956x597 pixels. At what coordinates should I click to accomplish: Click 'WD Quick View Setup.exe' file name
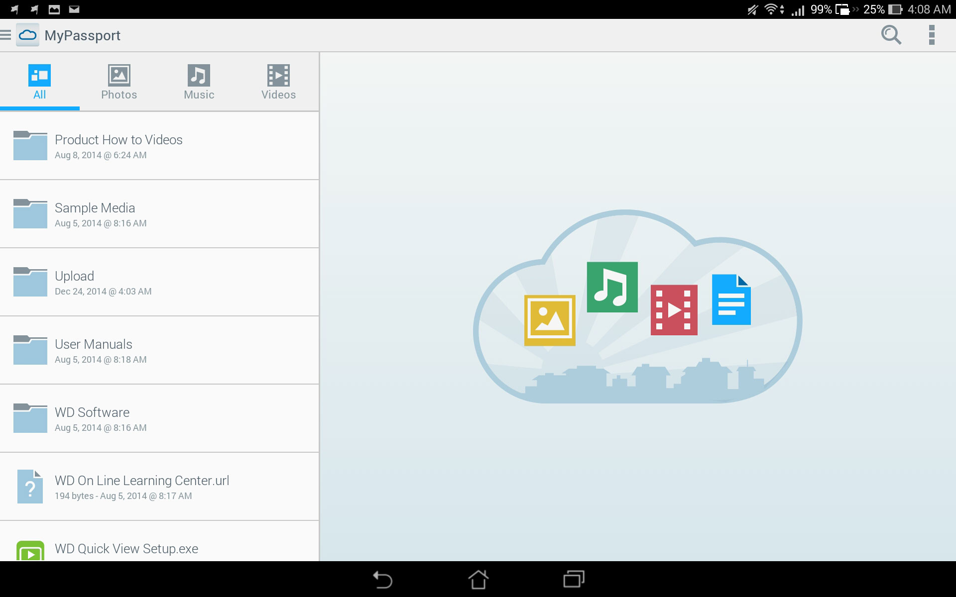click(126, 549)
